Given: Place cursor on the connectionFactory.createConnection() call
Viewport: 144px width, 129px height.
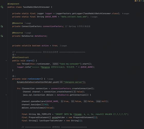Looking at the screenshot, I should pyautogui.click(x=73, y=88).
